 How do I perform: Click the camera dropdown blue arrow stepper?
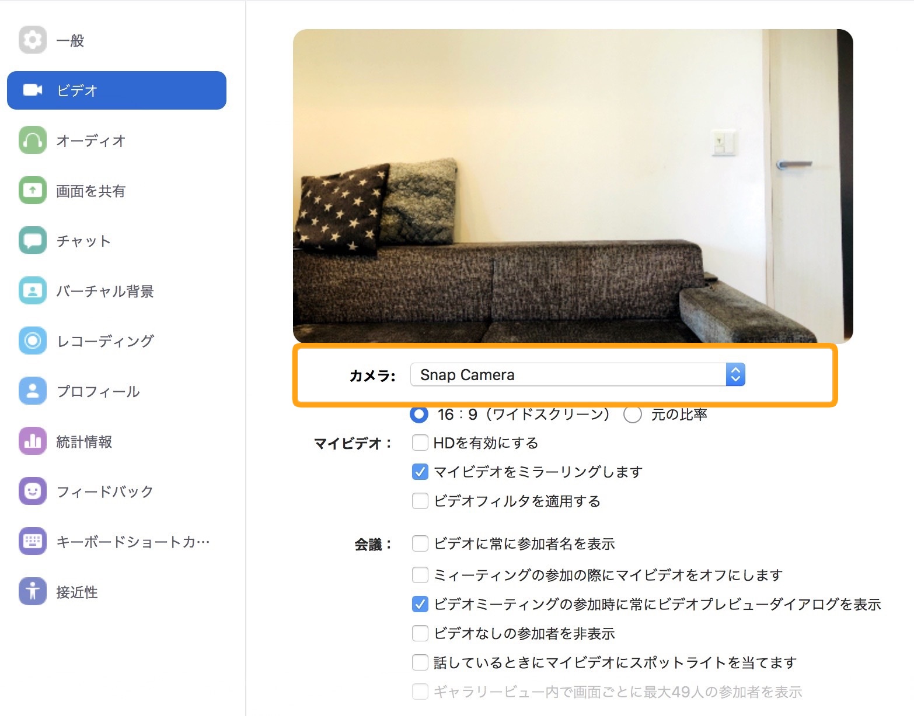pyautogui.click(x=735, y=375)
